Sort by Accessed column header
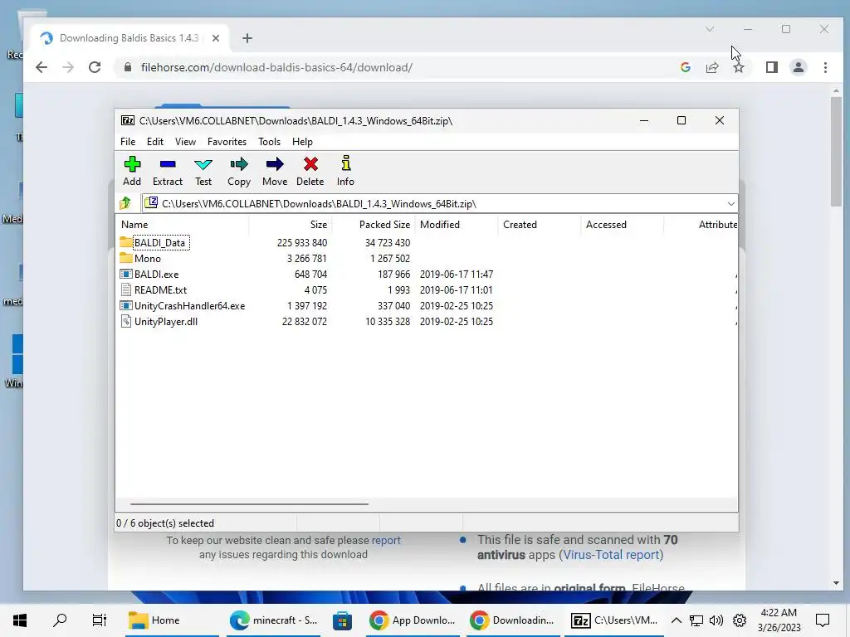 click(622, 224)
